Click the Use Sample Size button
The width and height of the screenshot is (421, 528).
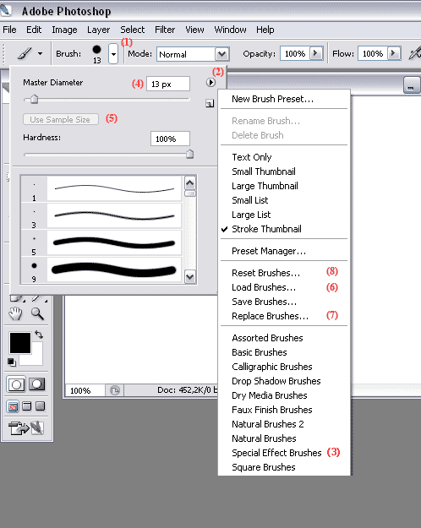click(x=61, y=119)
